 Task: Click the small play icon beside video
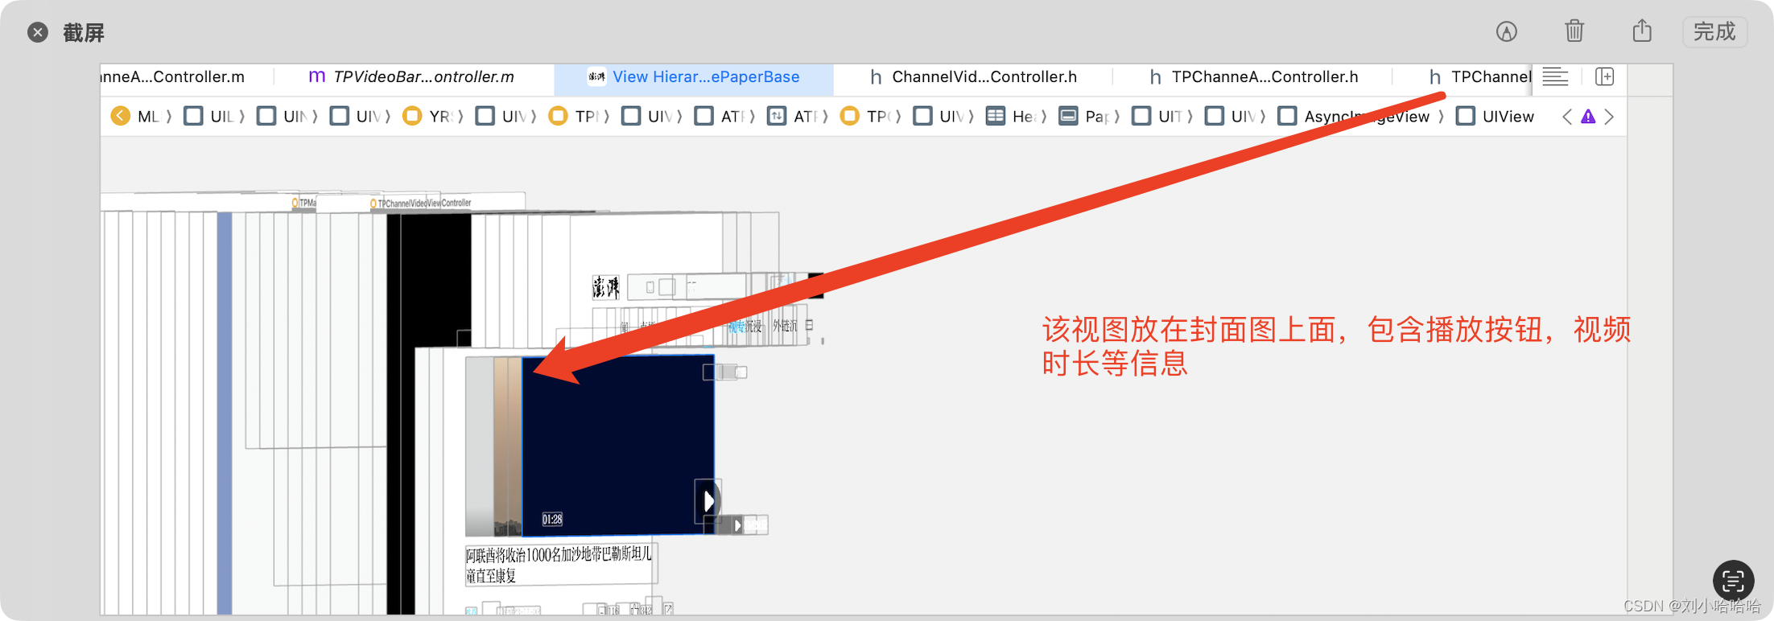(x=737, y=525)
